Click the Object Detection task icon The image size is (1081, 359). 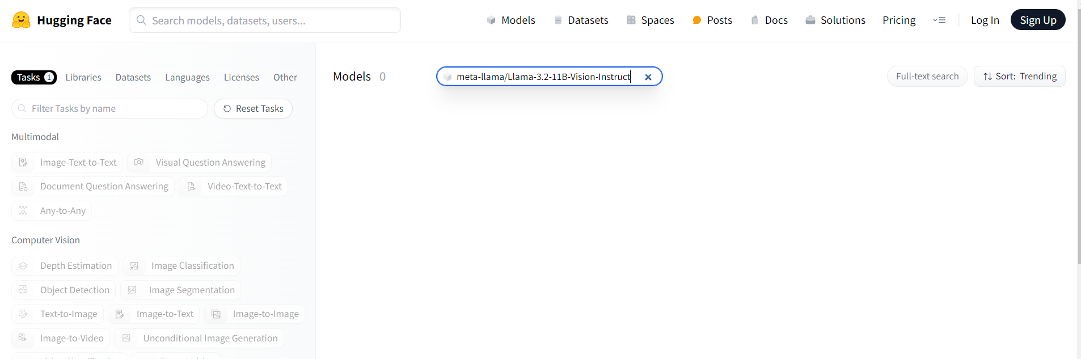23,290
